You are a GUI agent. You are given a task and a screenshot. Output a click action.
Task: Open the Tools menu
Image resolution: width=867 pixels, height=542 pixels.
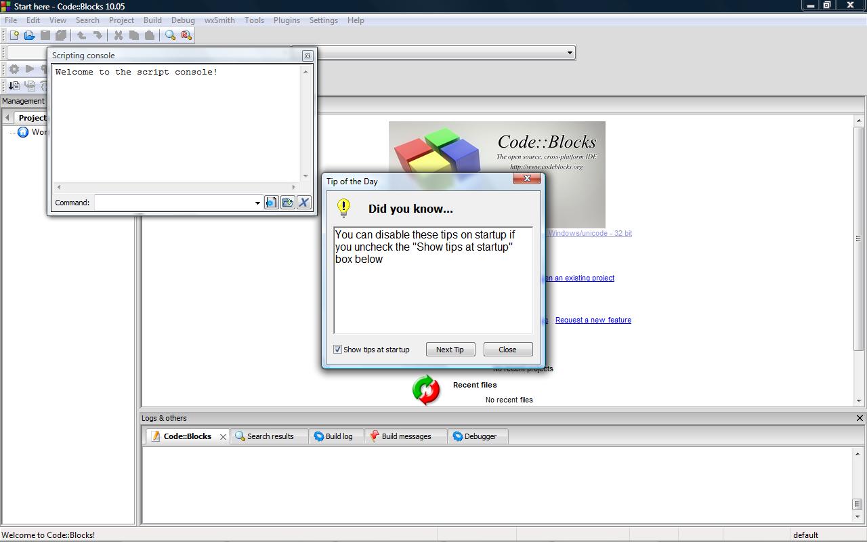pyautogui.click(x=254, y=20)
